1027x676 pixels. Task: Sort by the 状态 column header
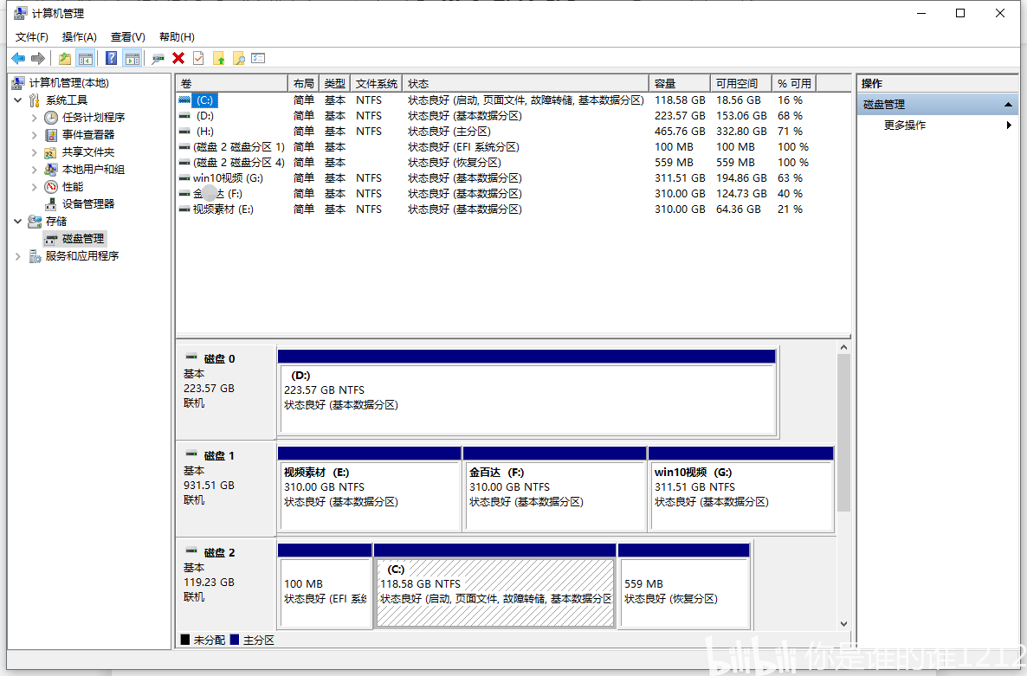(x=526, y=83)
